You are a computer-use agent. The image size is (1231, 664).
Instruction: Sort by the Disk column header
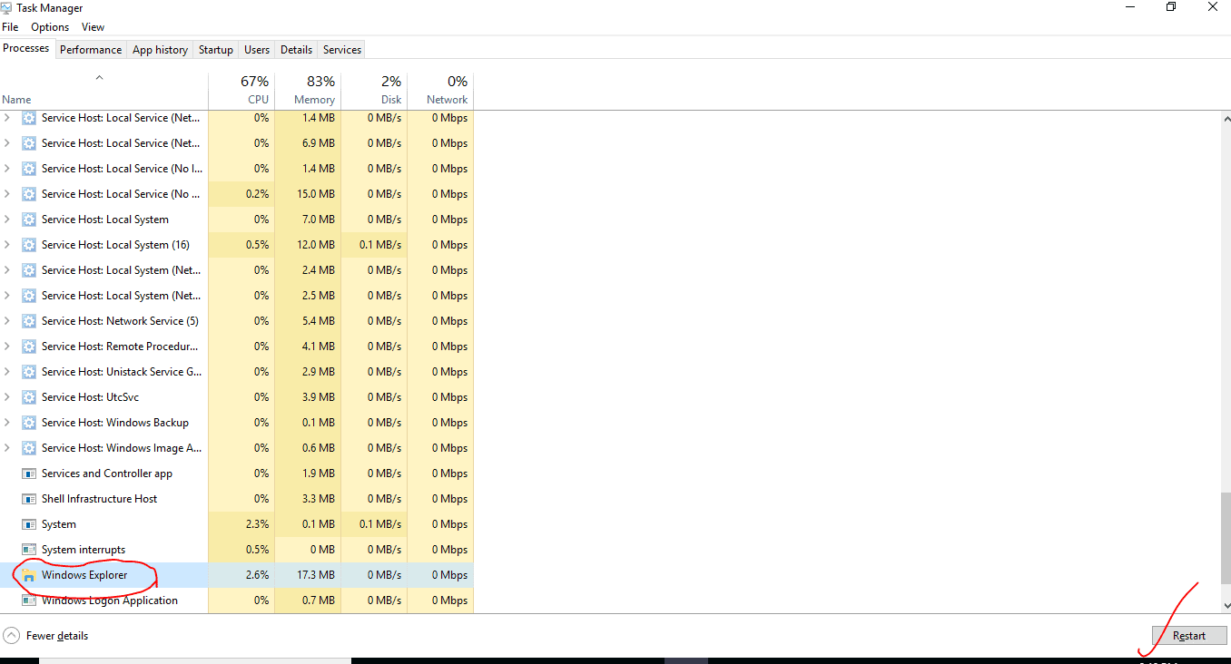374,90
